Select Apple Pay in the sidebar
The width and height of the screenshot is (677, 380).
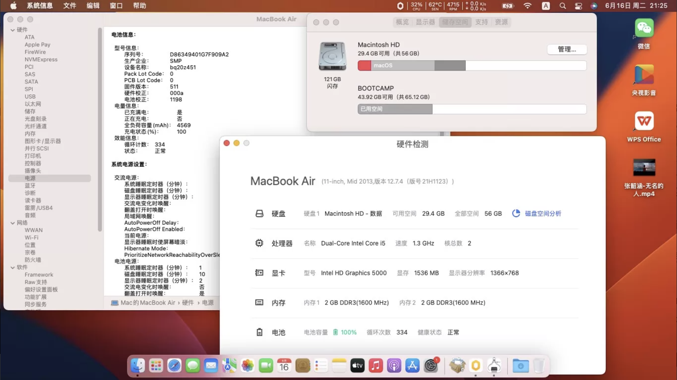click(38, 45)
